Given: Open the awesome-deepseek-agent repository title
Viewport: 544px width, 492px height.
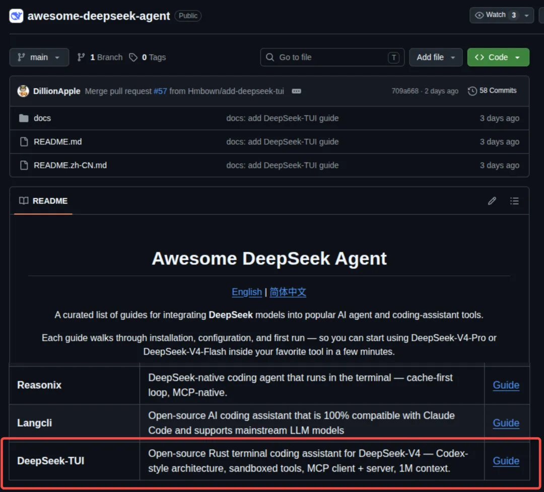Looking at the screenshot, I should click(99, 16).
